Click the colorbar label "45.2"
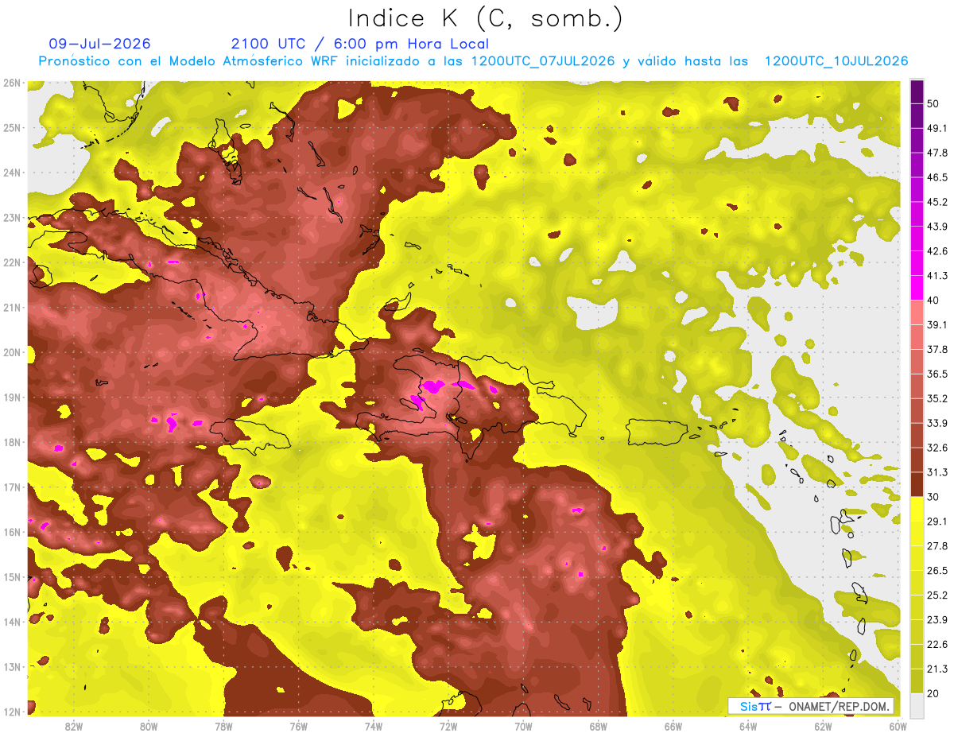The width and height of the screenshot is (954, 737). click(x=937, y=202)
